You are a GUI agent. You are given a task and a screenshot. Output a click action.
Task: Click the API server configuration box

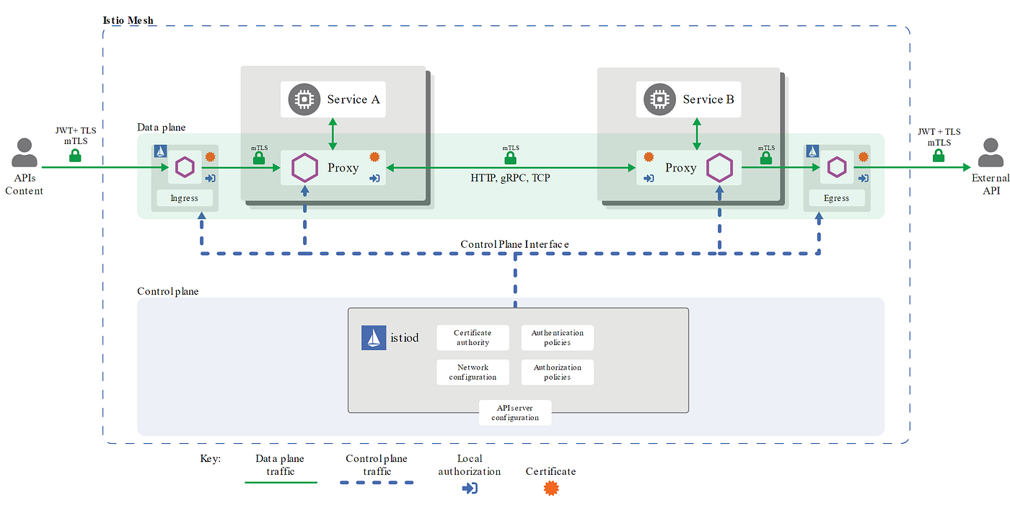click(x=515, y=412)
